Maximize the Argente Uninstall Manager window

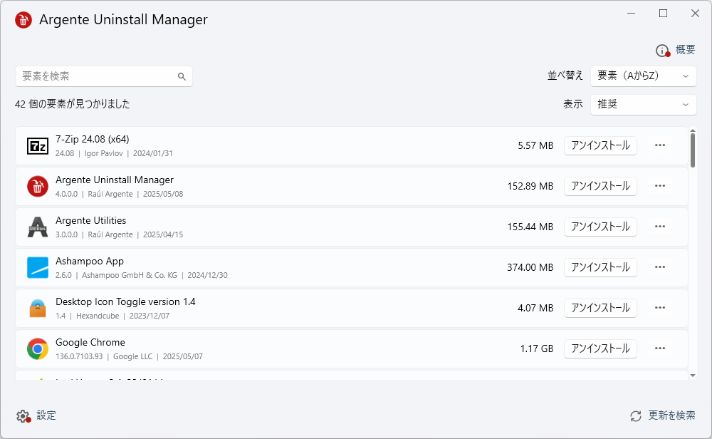(663, 14)
